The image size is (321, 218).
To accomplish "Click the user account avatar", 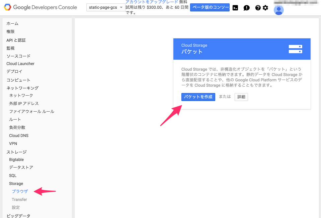I will (x=278, y=10).
